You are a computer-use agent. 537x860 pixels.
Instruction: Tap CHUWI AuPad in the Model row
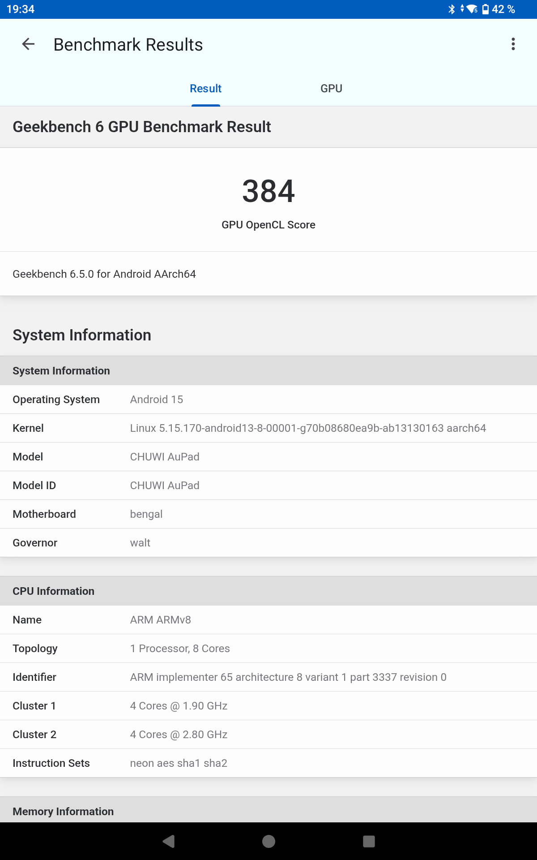pyautogui.click(x=165, y=457)
